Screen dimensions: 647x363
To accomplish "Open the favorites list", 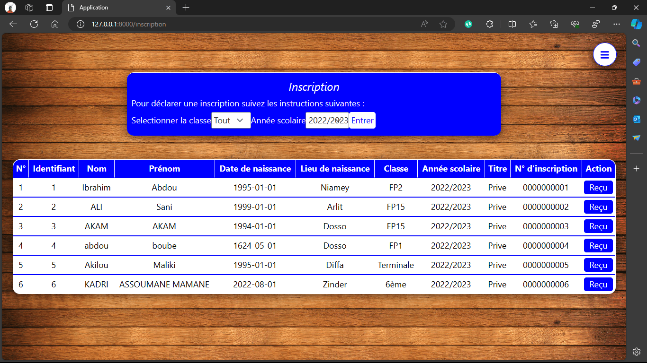I will [533, 24].
